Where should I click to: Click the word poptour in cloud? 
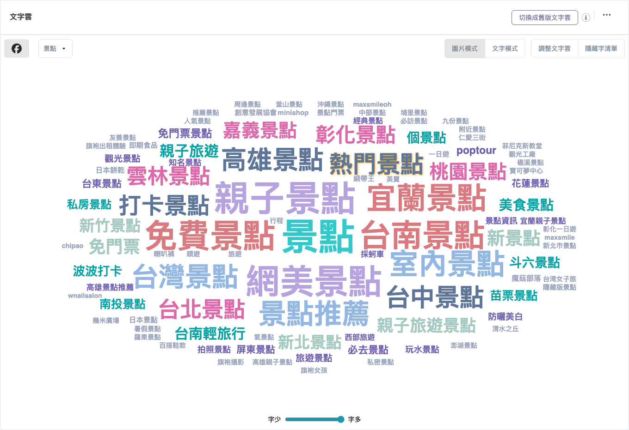click(x=476, y=151)
